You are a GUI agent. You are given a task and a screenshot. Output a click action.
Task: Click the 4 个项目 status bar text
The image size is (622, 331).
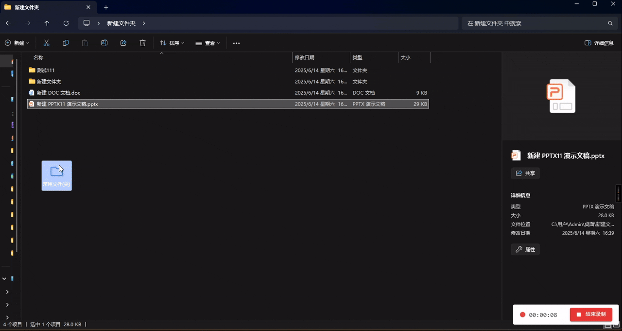(x=13, y=324)
